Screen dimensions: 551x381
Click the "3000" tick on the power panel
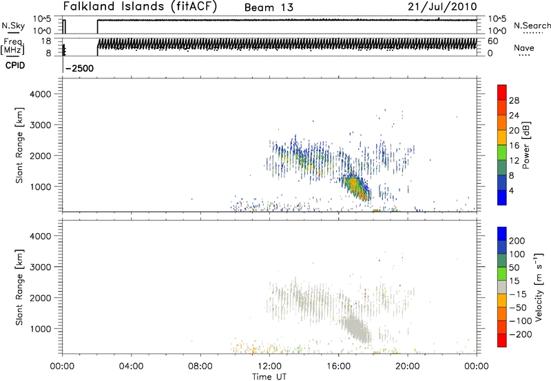(40, 125)
